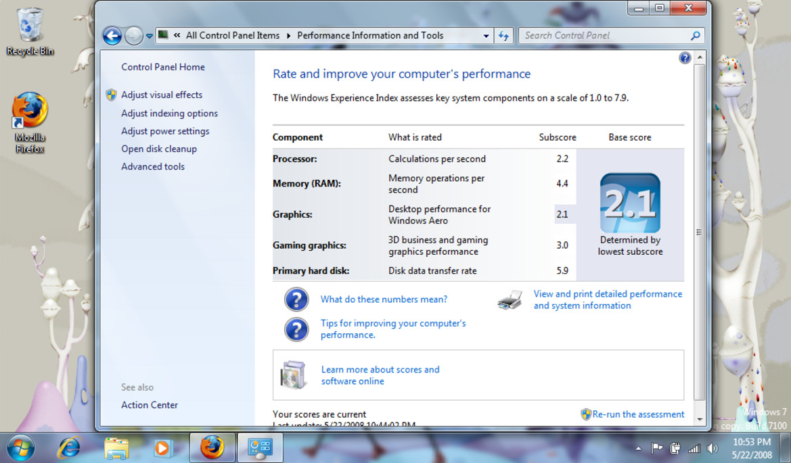Open Tips for improving your computer's performance
Screen dimensions: 791x463
[393, 329]
